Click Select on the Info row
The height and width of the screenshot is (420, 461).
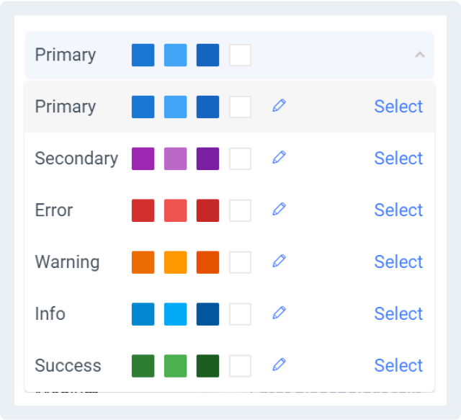pos(398,313)
